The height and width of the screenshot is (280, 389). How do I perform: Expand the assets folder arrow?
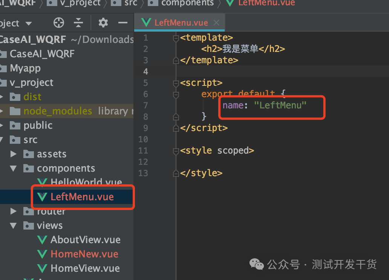click(x=14, y=154)
